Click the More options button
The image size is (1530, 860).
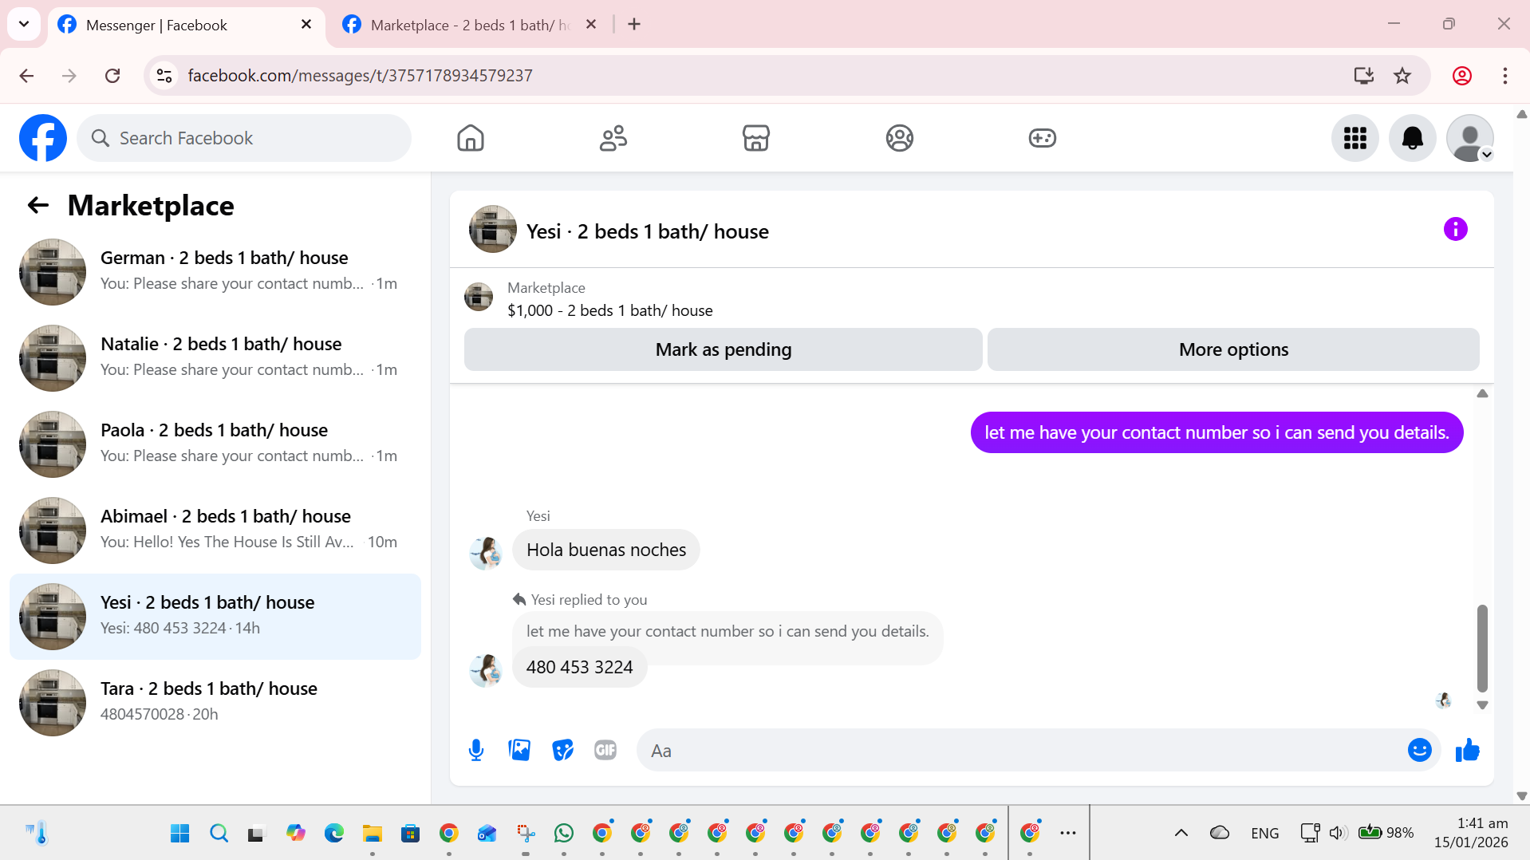click(1233, 349)
